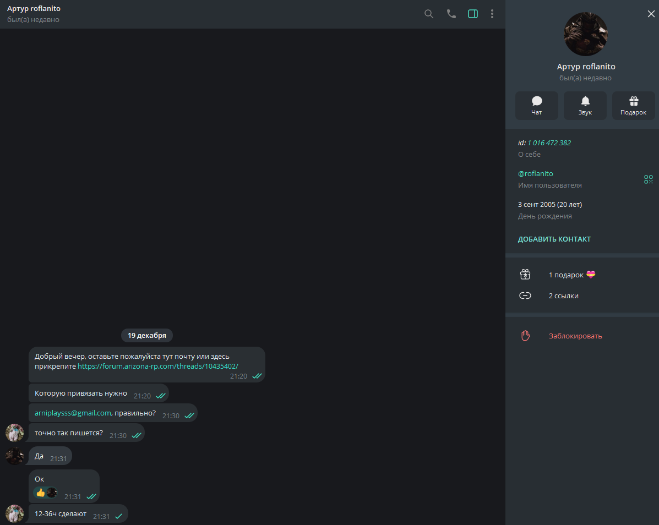The image size is (659, 525).
Task: Click Заблокировать to block the user
Action: pos(575,336)
